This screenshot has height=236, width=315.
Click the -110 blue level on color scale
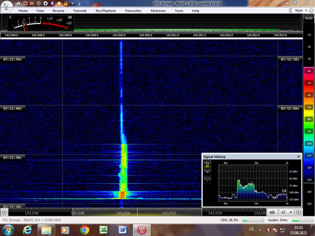coord(309,155)
